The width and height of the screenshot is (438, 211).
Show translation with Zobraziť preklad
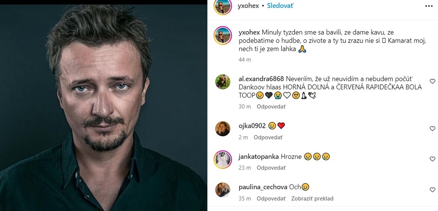(x=312, y=199)
